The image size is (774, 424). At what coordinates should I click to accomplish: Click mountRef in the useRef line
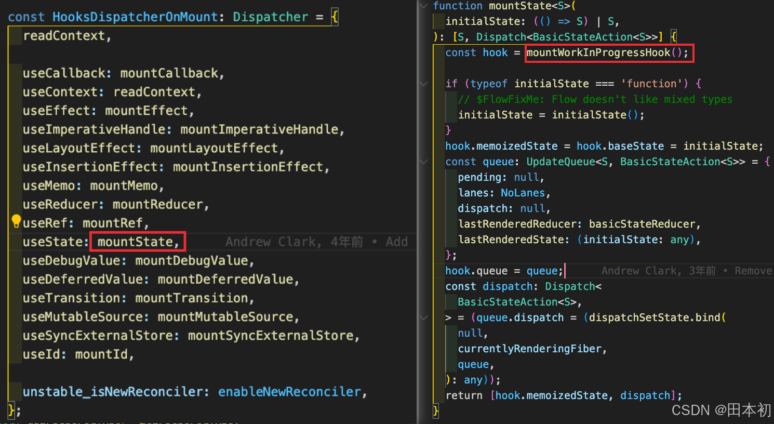click(112, 223)
